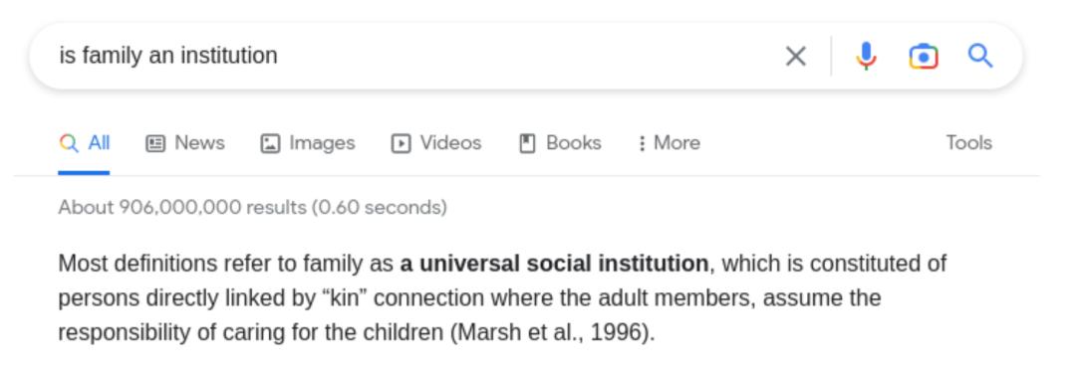Click the News tab newspaper icon
The width and height of the screenshot is (1076, 375).
pos(155,143)
